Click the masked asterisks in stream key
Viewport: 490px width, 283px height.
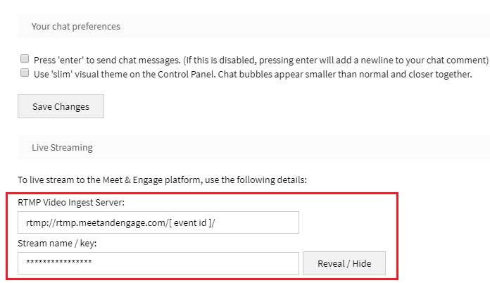[x=59, y=262]
